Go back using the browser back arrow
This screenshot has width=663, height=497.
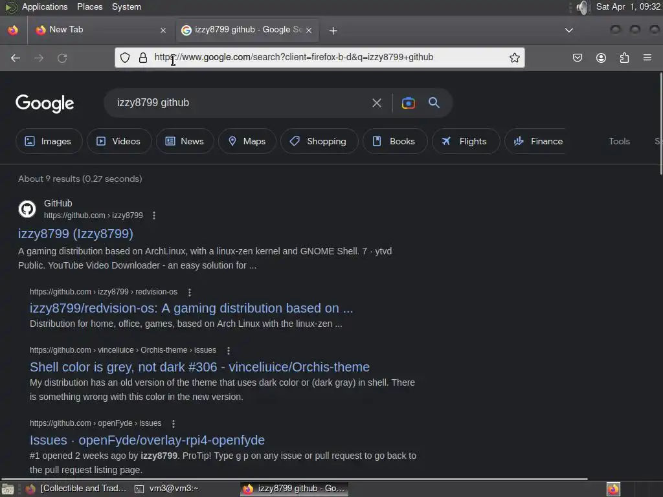pos(16,58)
